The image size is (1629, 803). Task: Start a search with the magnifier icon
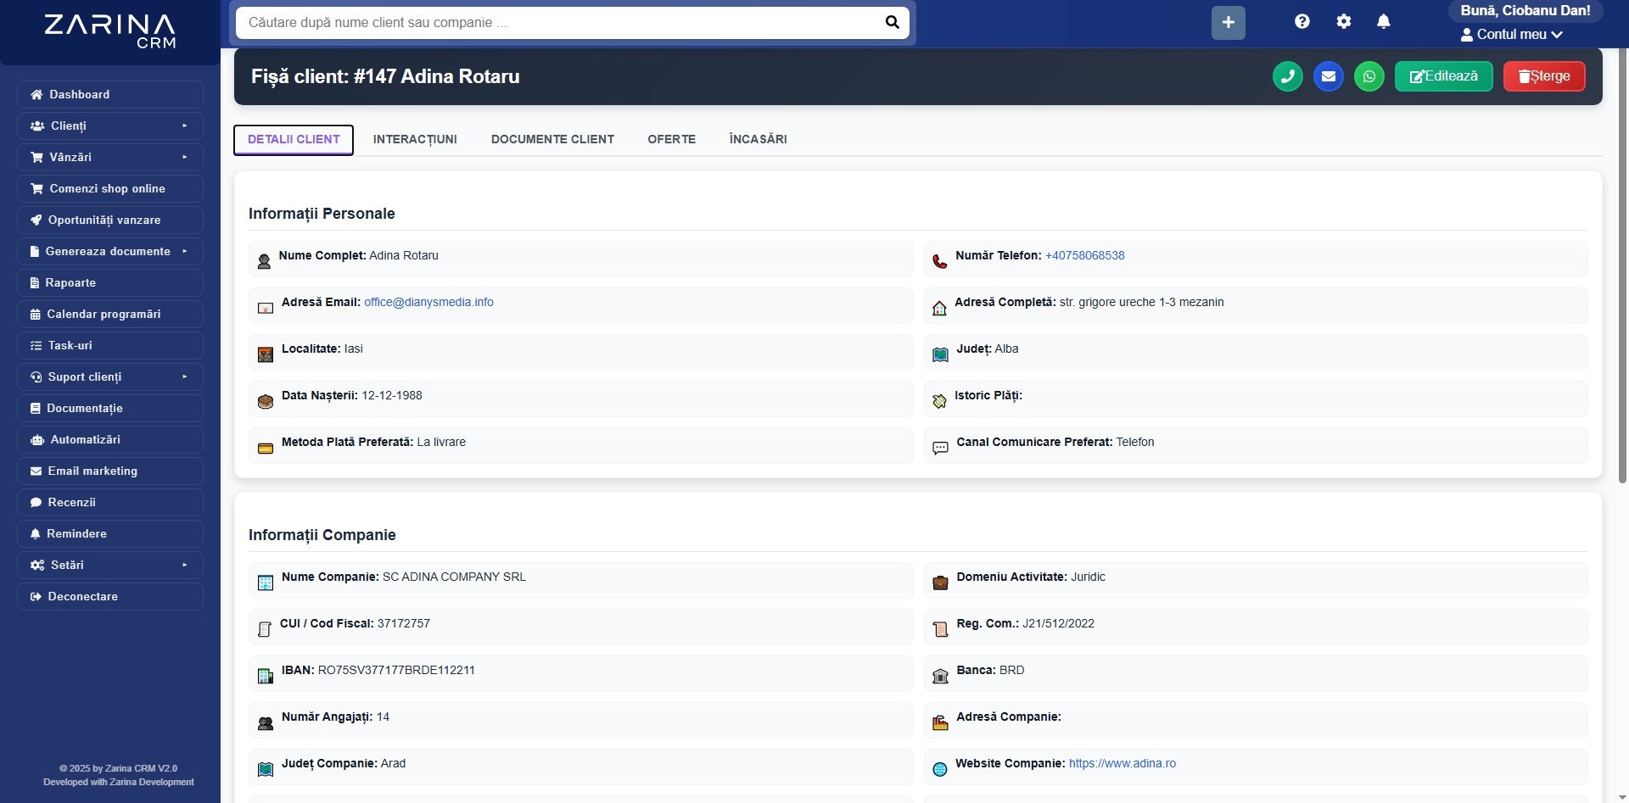tap(892, 22)
